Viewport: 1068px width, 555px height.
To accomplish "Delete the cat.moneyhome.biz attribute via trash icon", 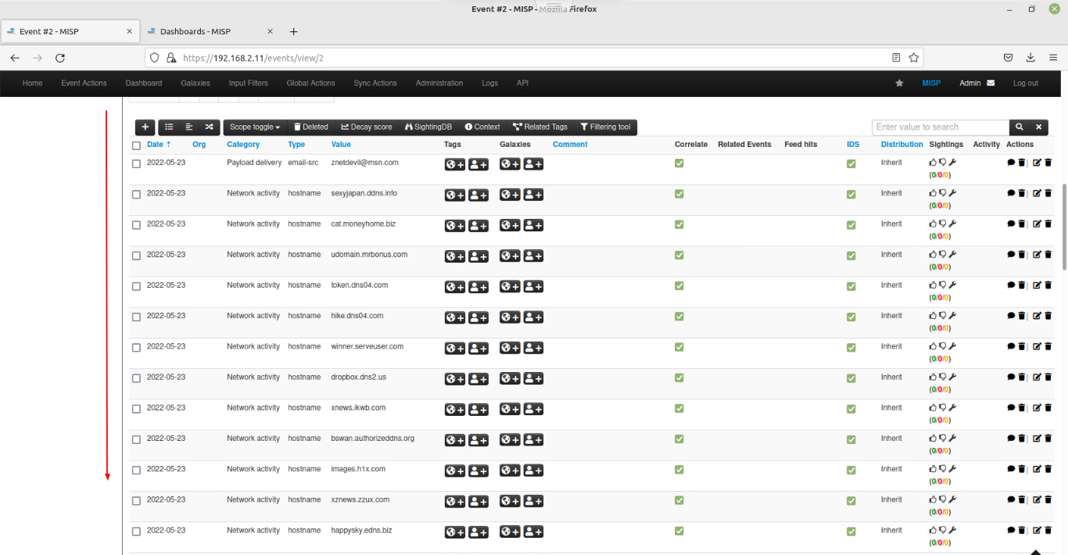I will pos(1048,224).
